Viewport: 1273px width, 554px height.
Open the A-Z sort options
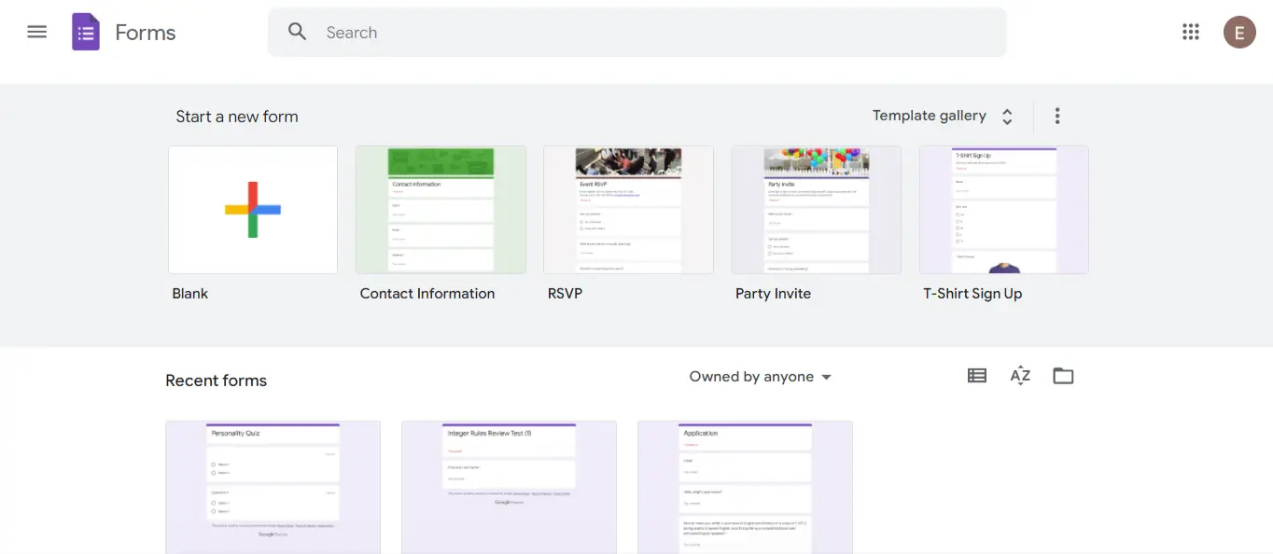(x=1020, y=376)
